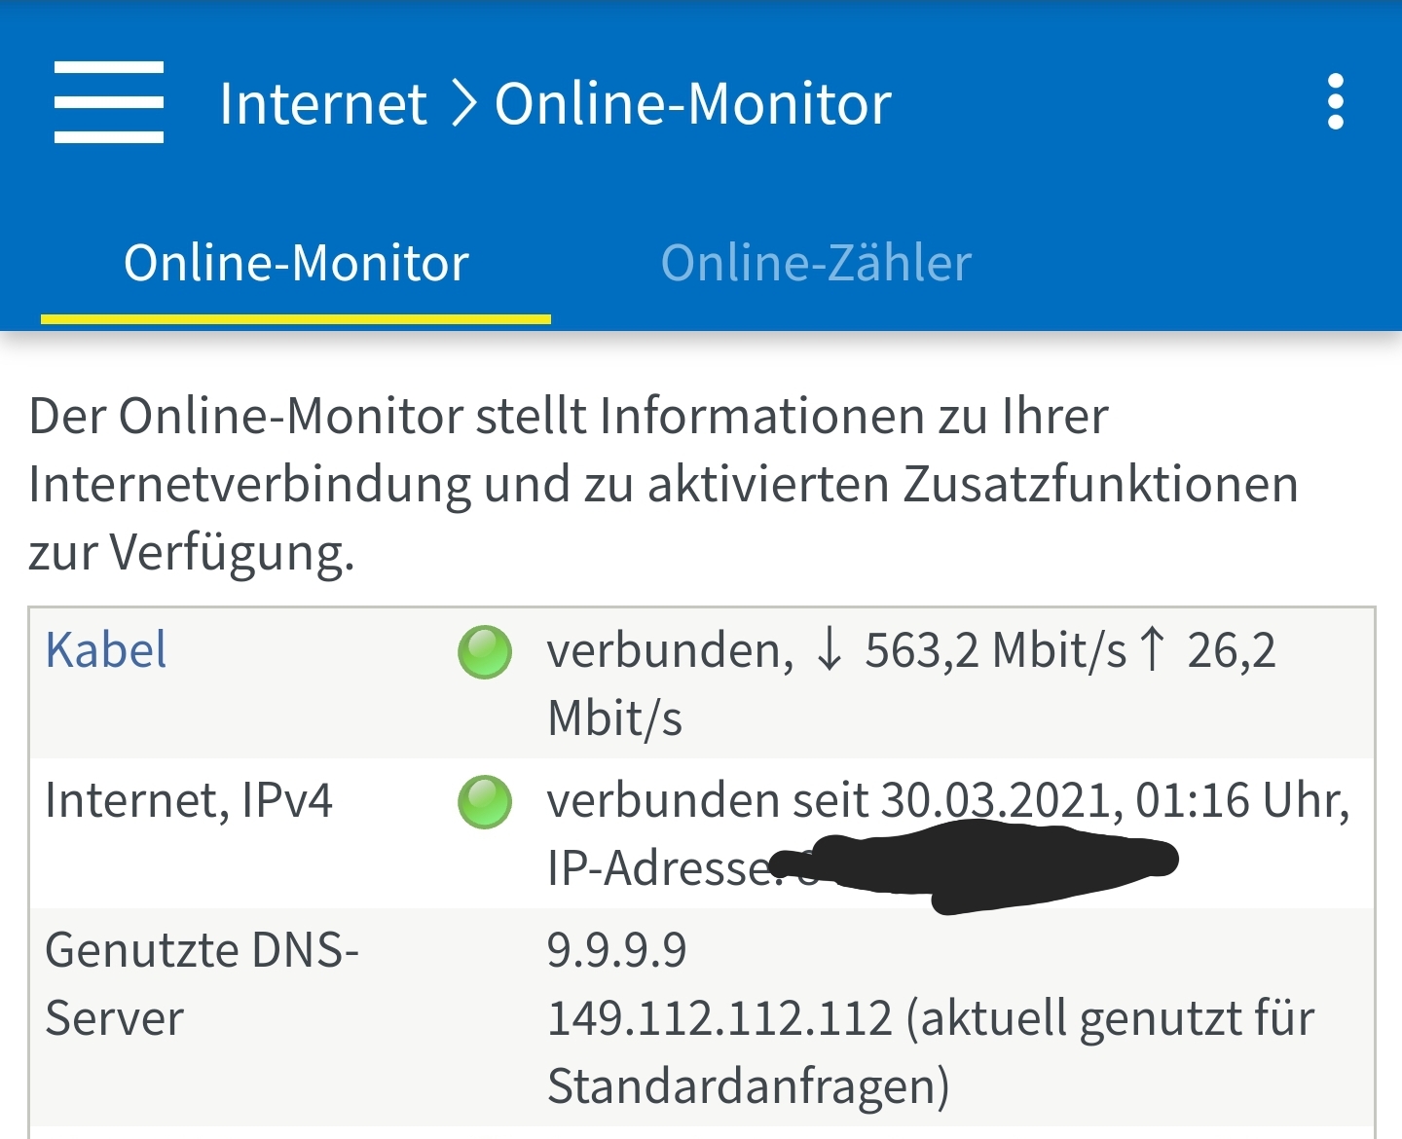
Task: Open the three-dot overflow menu
Action: (x=1336, y=102)
